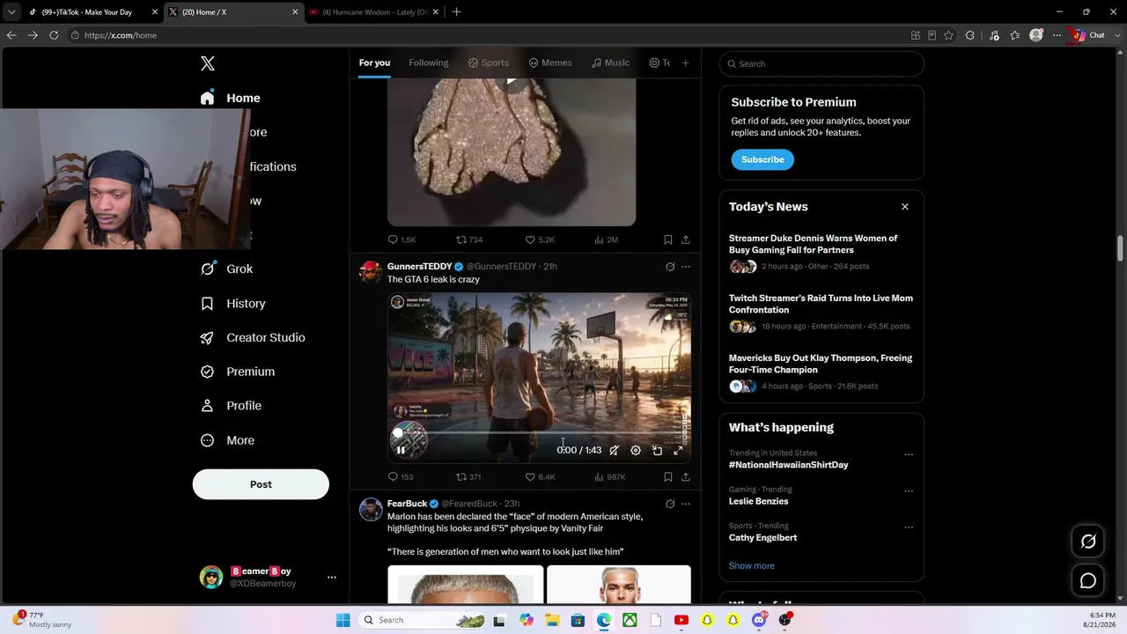Viewport: 1127px width, 634px height.
Task: Open Grok actions on GunnersTEDDY post
Action: point(670,267)
